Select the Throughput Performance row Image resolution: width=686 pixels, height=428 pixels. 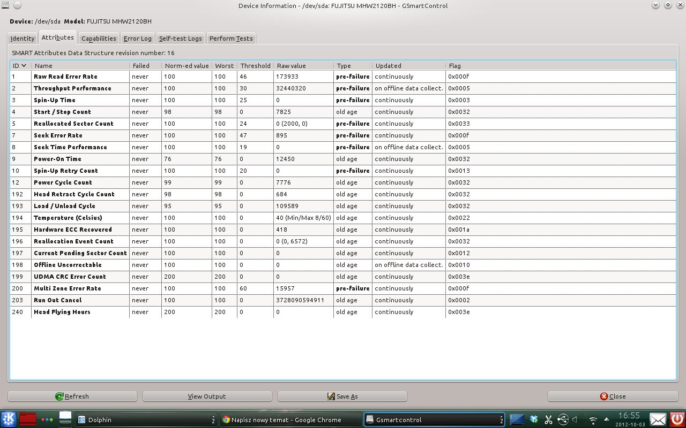click(343, 88)
